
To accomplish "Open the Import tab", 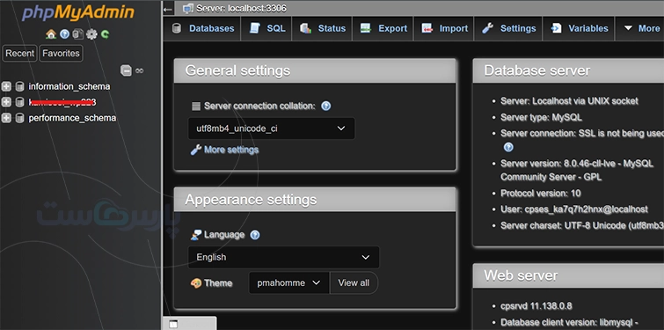I will click(x=444, y=28).
